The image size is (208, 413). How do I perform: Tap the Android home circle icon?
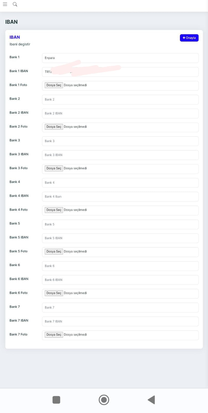click(104, 400)
